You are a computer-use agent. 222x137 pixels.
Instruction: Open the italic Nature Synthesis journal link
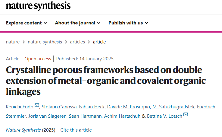pos(23,130)
